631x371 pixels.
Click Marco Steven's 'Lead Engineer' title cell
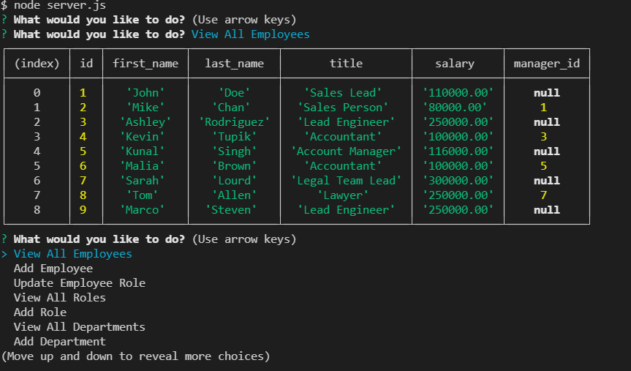tap(346, 210)
